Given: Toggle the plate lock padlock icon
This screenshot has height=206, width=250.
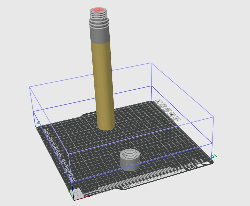Looking at the screenshot, I should point(171,114).
